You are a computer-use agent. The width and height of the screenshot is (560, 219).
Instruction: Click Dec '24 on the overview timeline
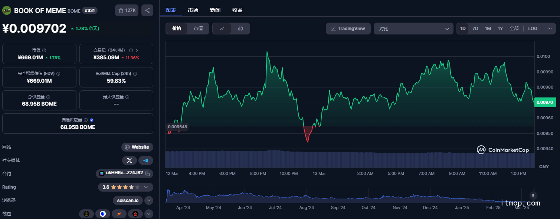pyautogui.click(x=430, y=208)
